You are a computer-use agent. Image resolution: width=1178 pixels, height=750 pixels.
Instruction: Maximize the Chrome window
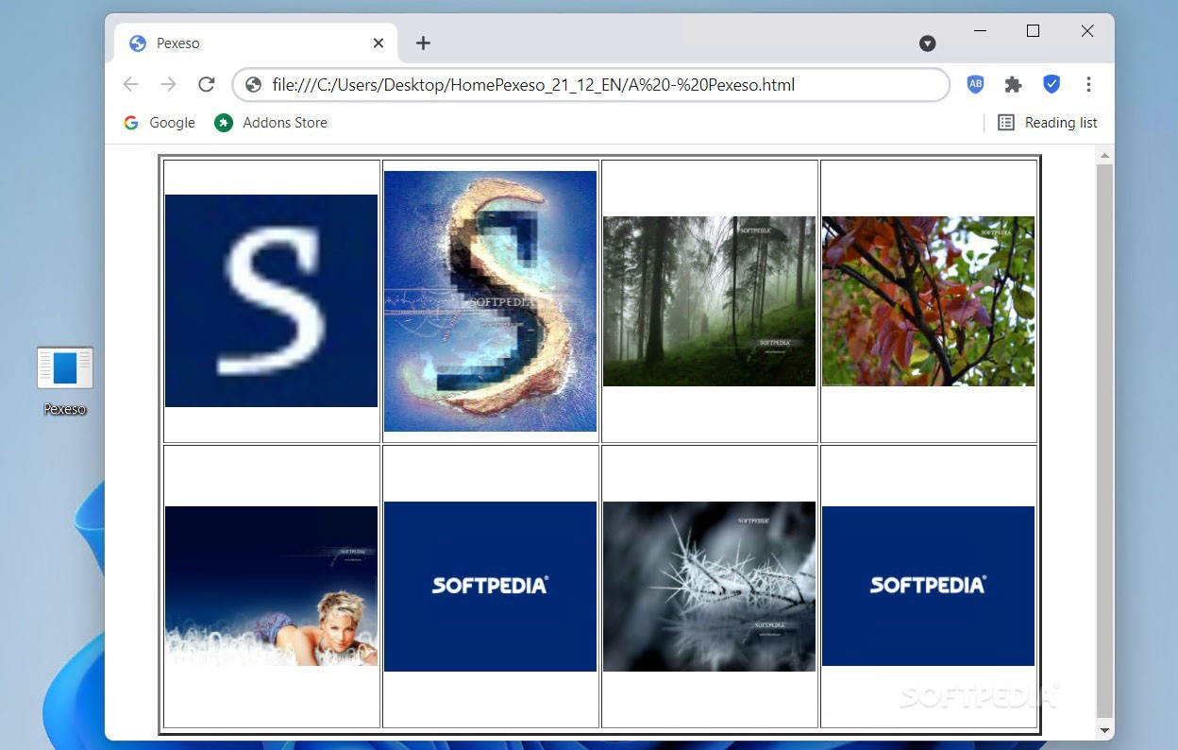1033,31
